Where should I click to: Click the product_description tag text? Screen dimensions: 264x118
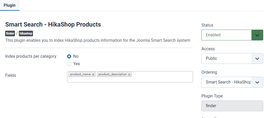tap(113, 74)
